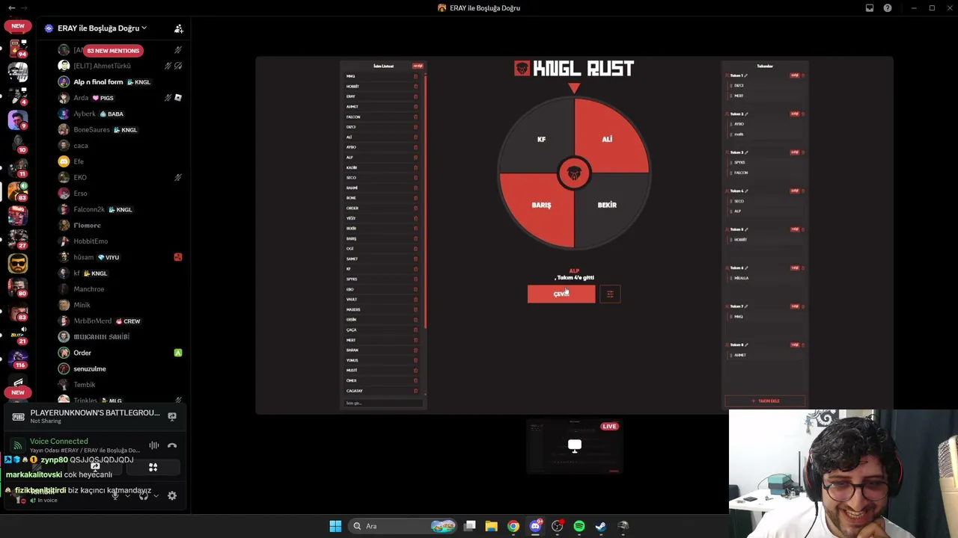Image resolution: width=958 pixels, height=538 pixels.
Task: Remove KADİR using its trash icon
Action: pos(416,167)
